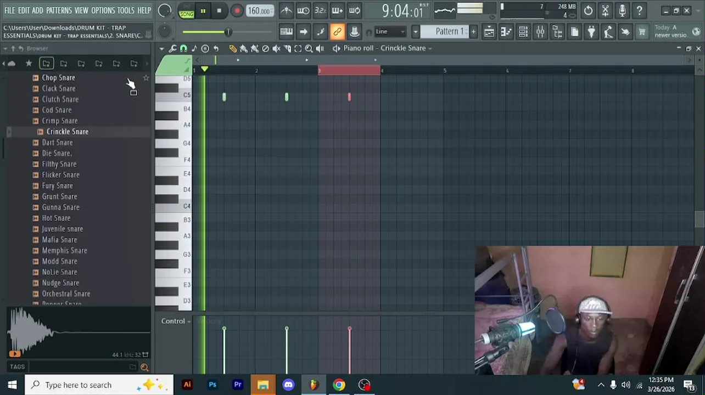705x395 pixels.
Task: Select the piano roll Paint brush tool
Action: click(244, 48)
